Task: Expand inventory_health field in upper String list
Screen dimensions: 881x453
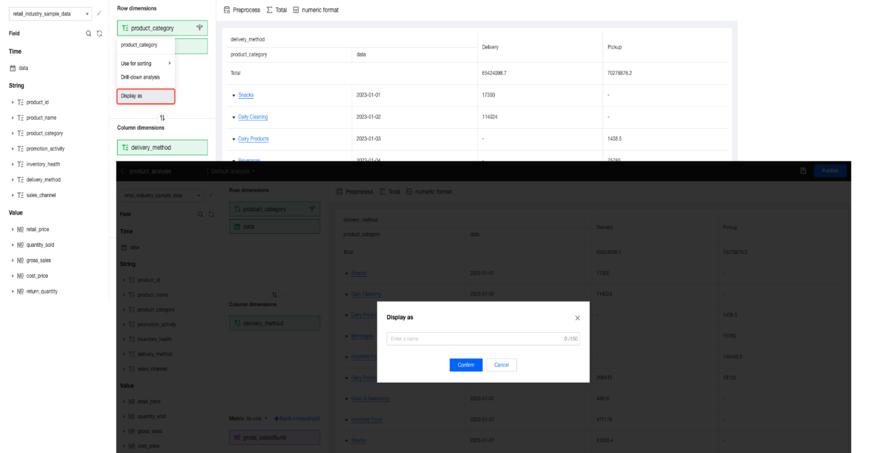Action: pos(13,165)
